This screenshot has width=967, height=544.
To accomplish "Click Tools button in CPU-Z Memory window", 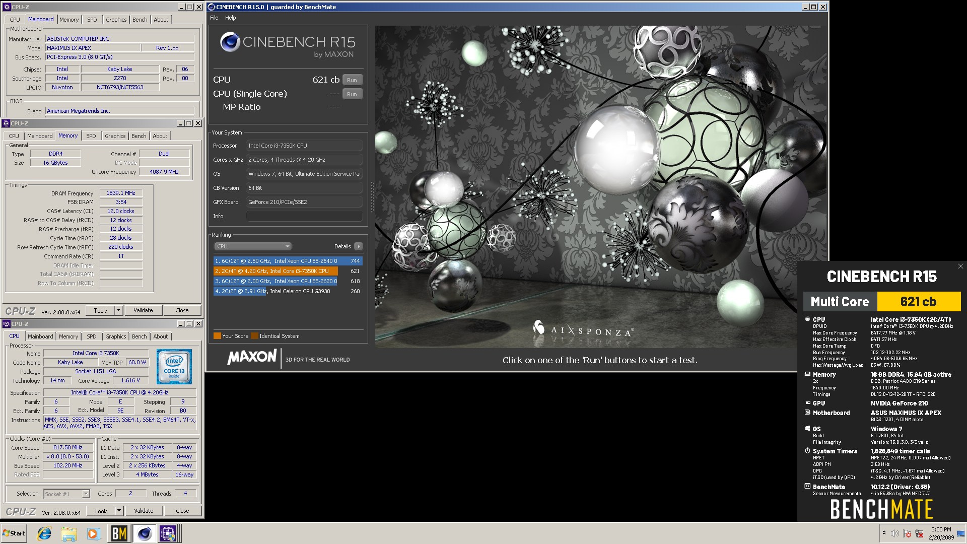I will 101,311.
